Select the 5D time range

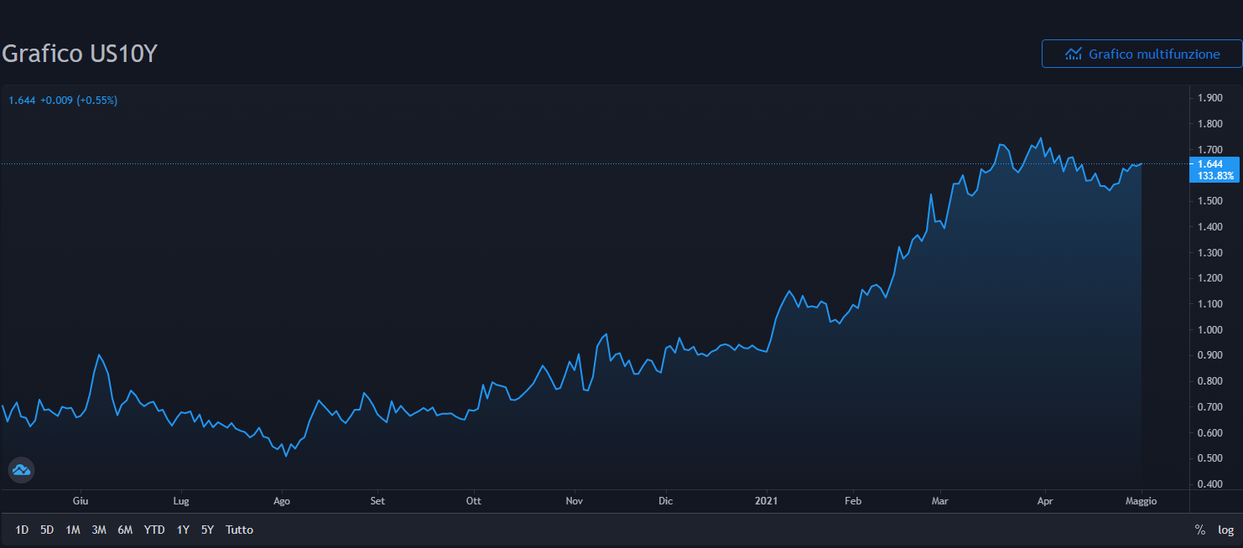coord(47,530)
